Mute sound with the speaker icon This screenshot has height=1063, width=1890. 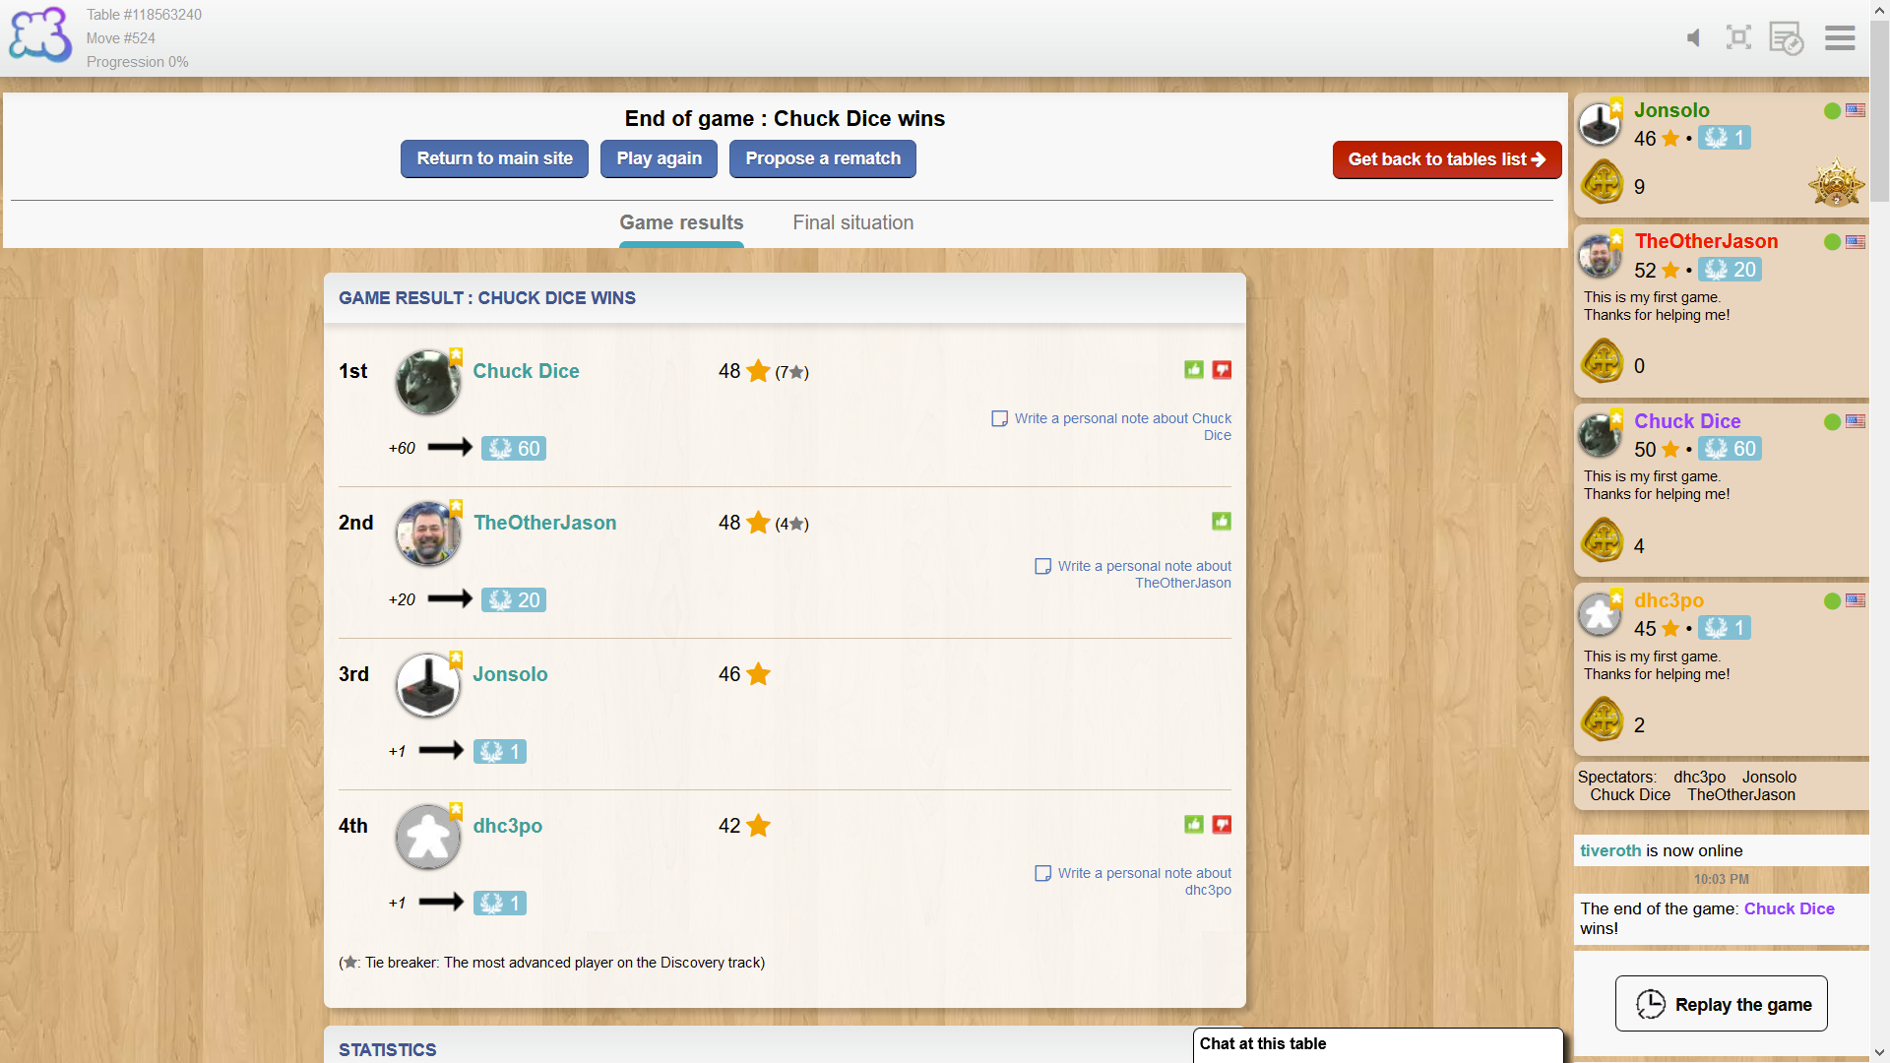[1693, 38]
